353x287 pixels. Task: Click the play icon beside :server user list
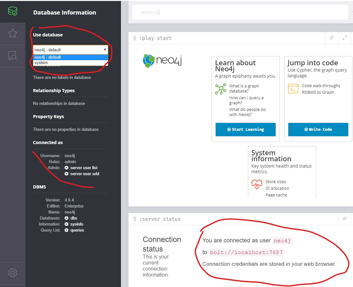66,168
